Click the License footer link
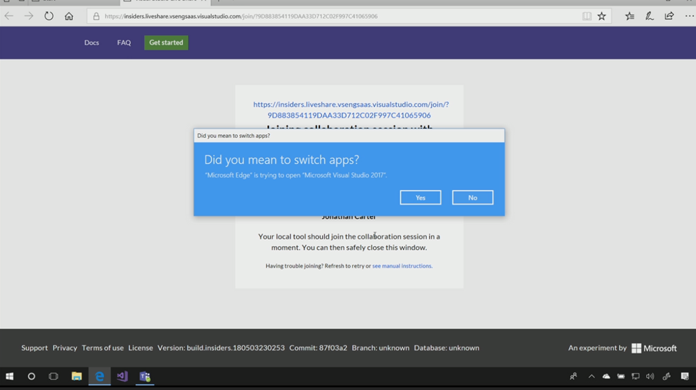This screenshot has width=696, height=390. click(140, 348)
